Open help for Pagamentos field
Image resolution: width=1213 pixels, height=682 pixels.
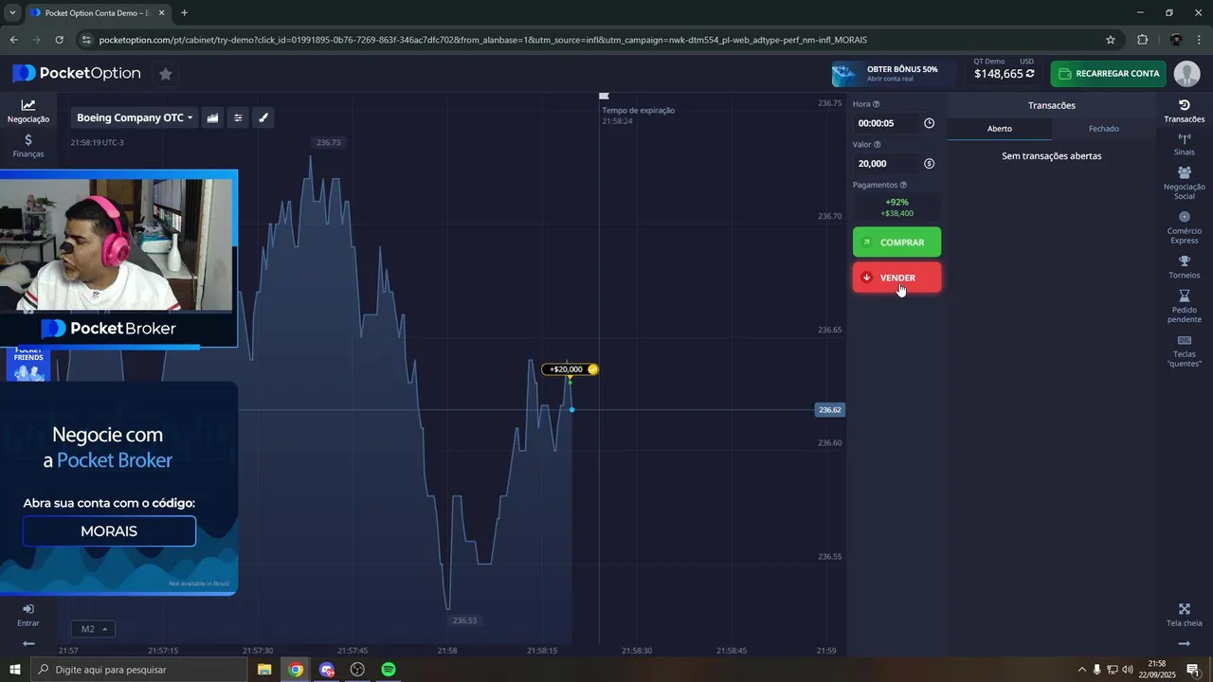coord(903,186)
